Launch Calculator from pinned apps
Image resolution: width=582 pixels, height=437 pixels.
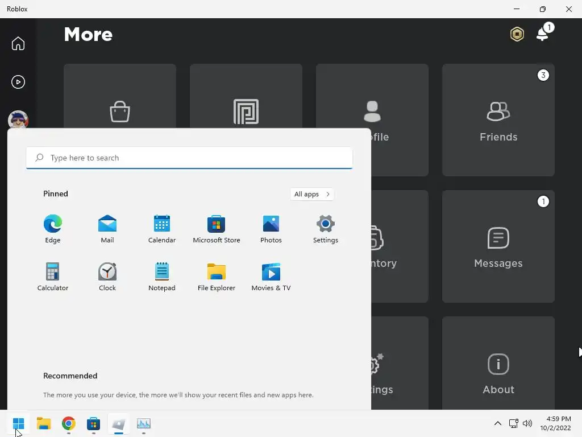coord(53,277)
